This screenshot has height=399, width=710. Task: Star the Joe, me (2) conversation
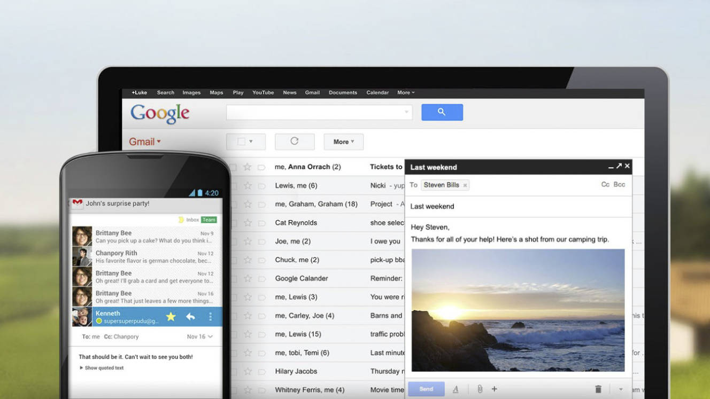coord(247,241)
